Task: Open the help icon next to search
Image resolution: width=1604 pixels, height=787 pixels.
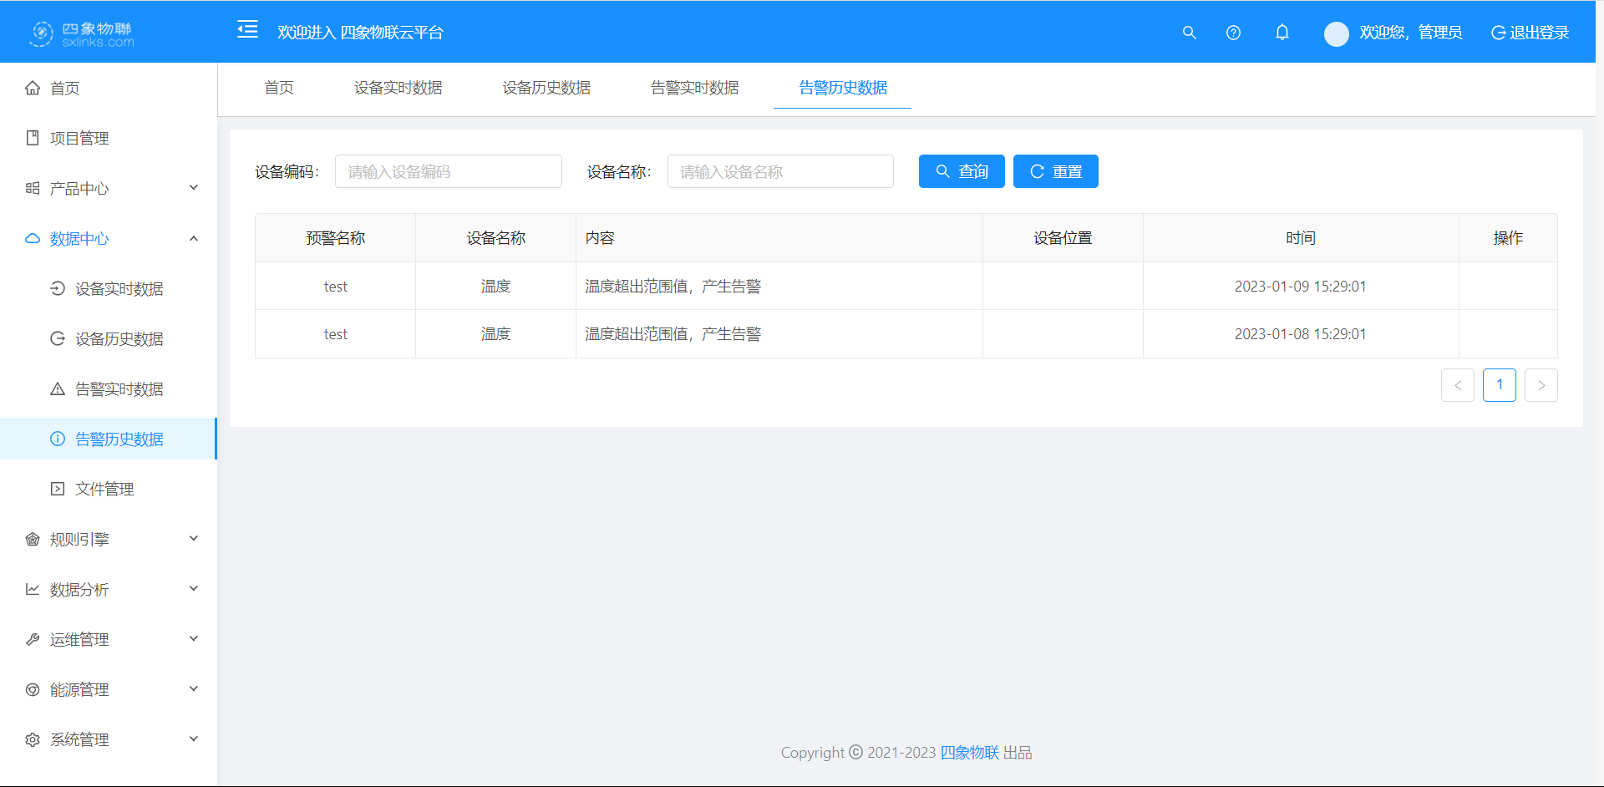Action: pyautogui.click(x=1233, y=33)
